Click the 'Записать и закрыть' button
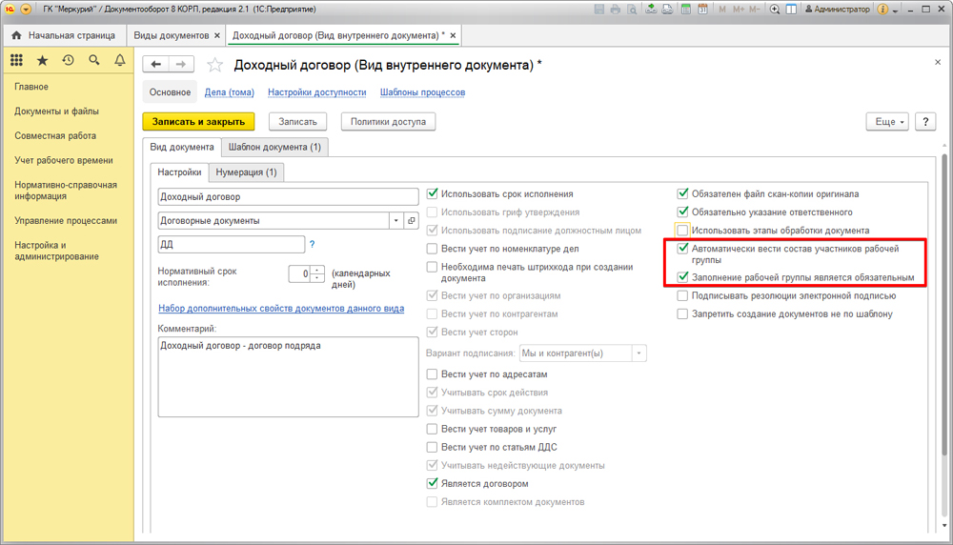 [x=199, y=122]
